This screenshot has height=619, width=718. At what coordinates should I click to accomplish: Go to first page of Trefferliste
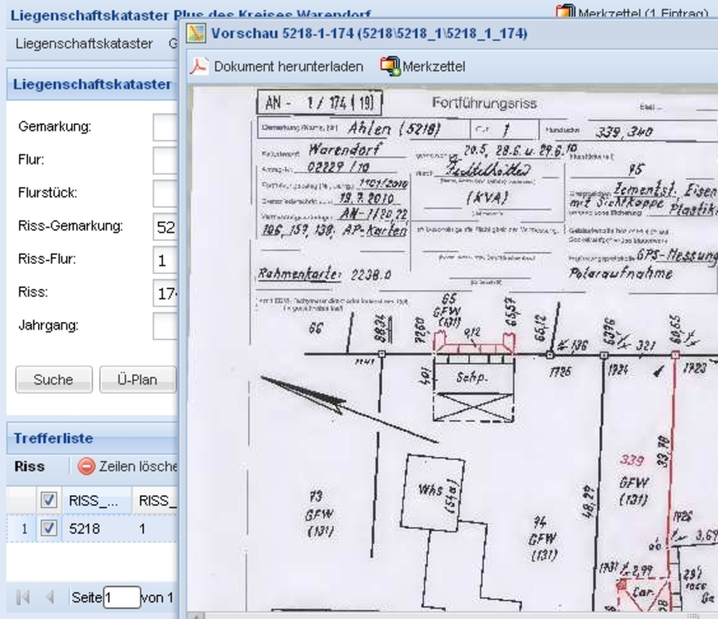pos(23,597)
